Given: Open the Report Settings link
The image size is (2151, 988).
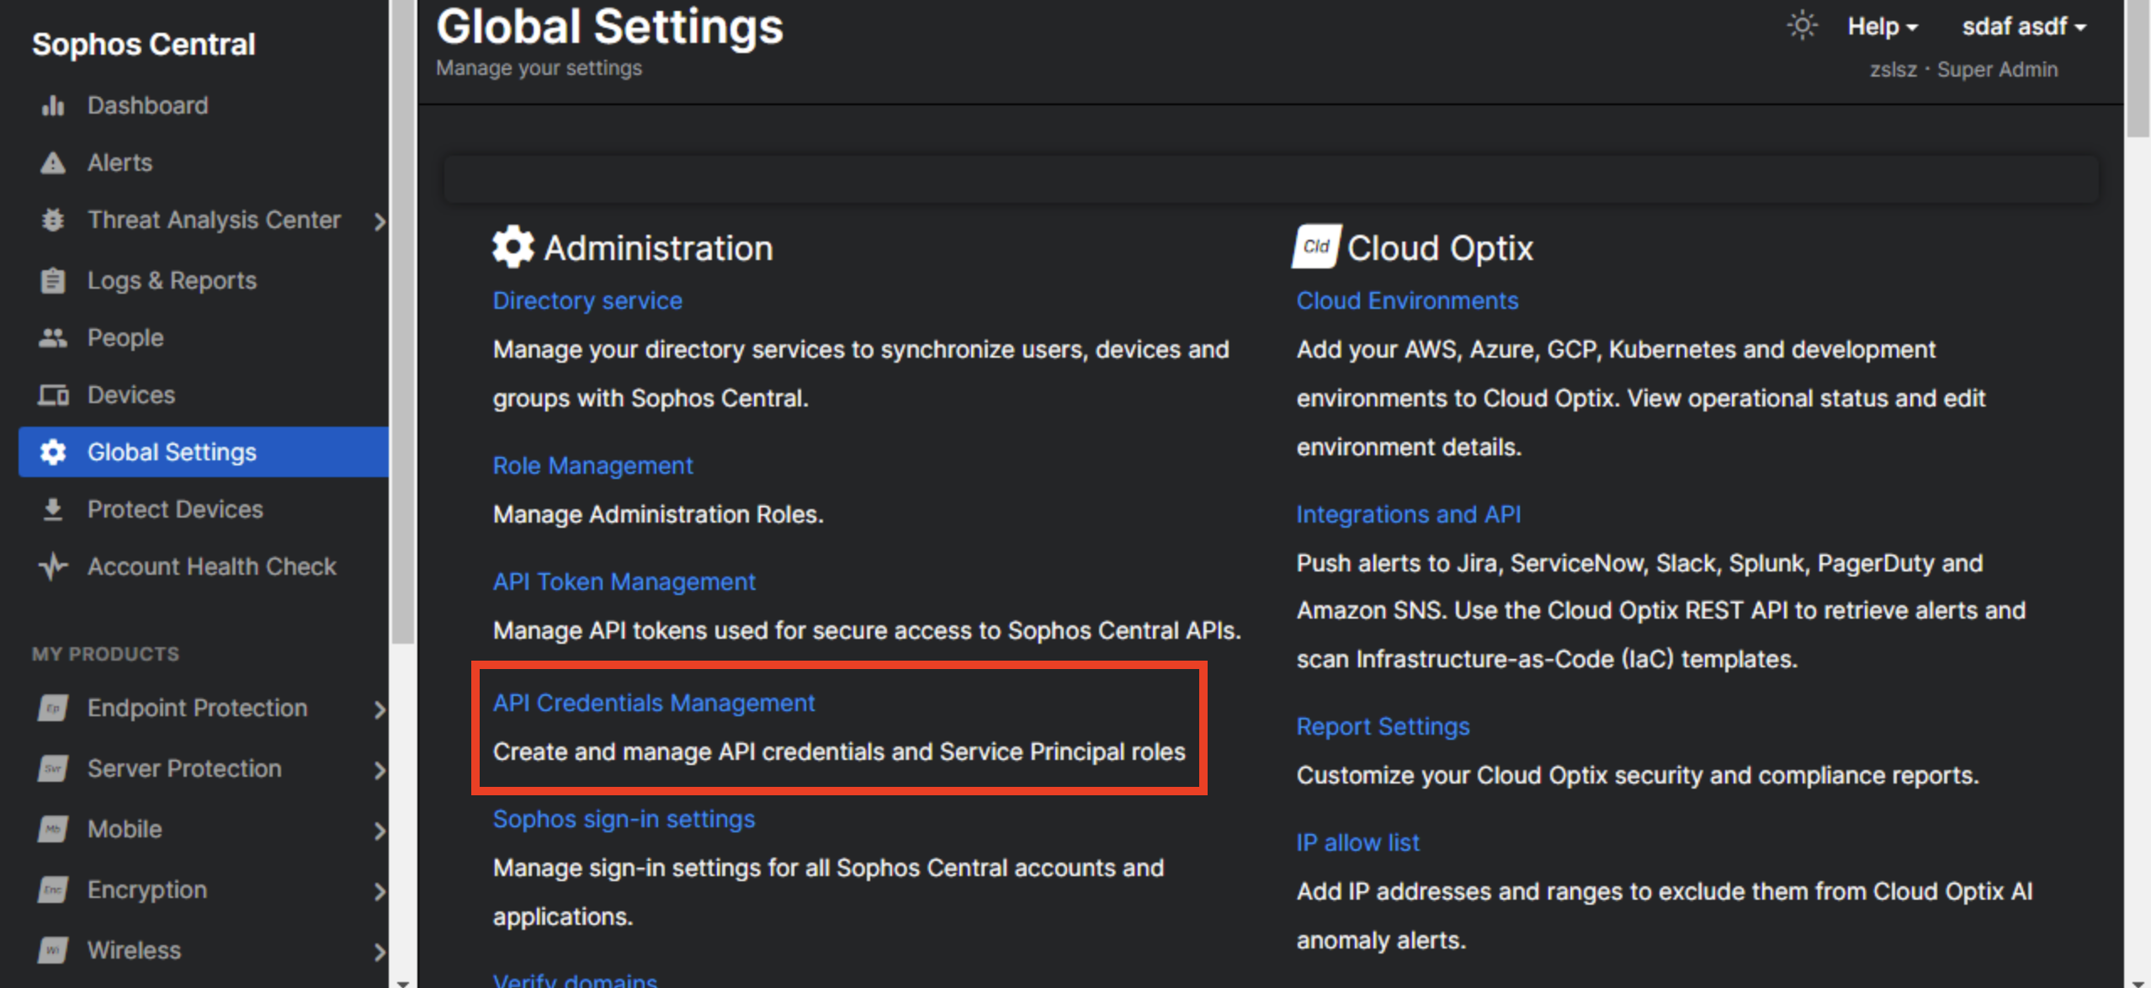Looking at the screenshot, I should [1383, 726].
